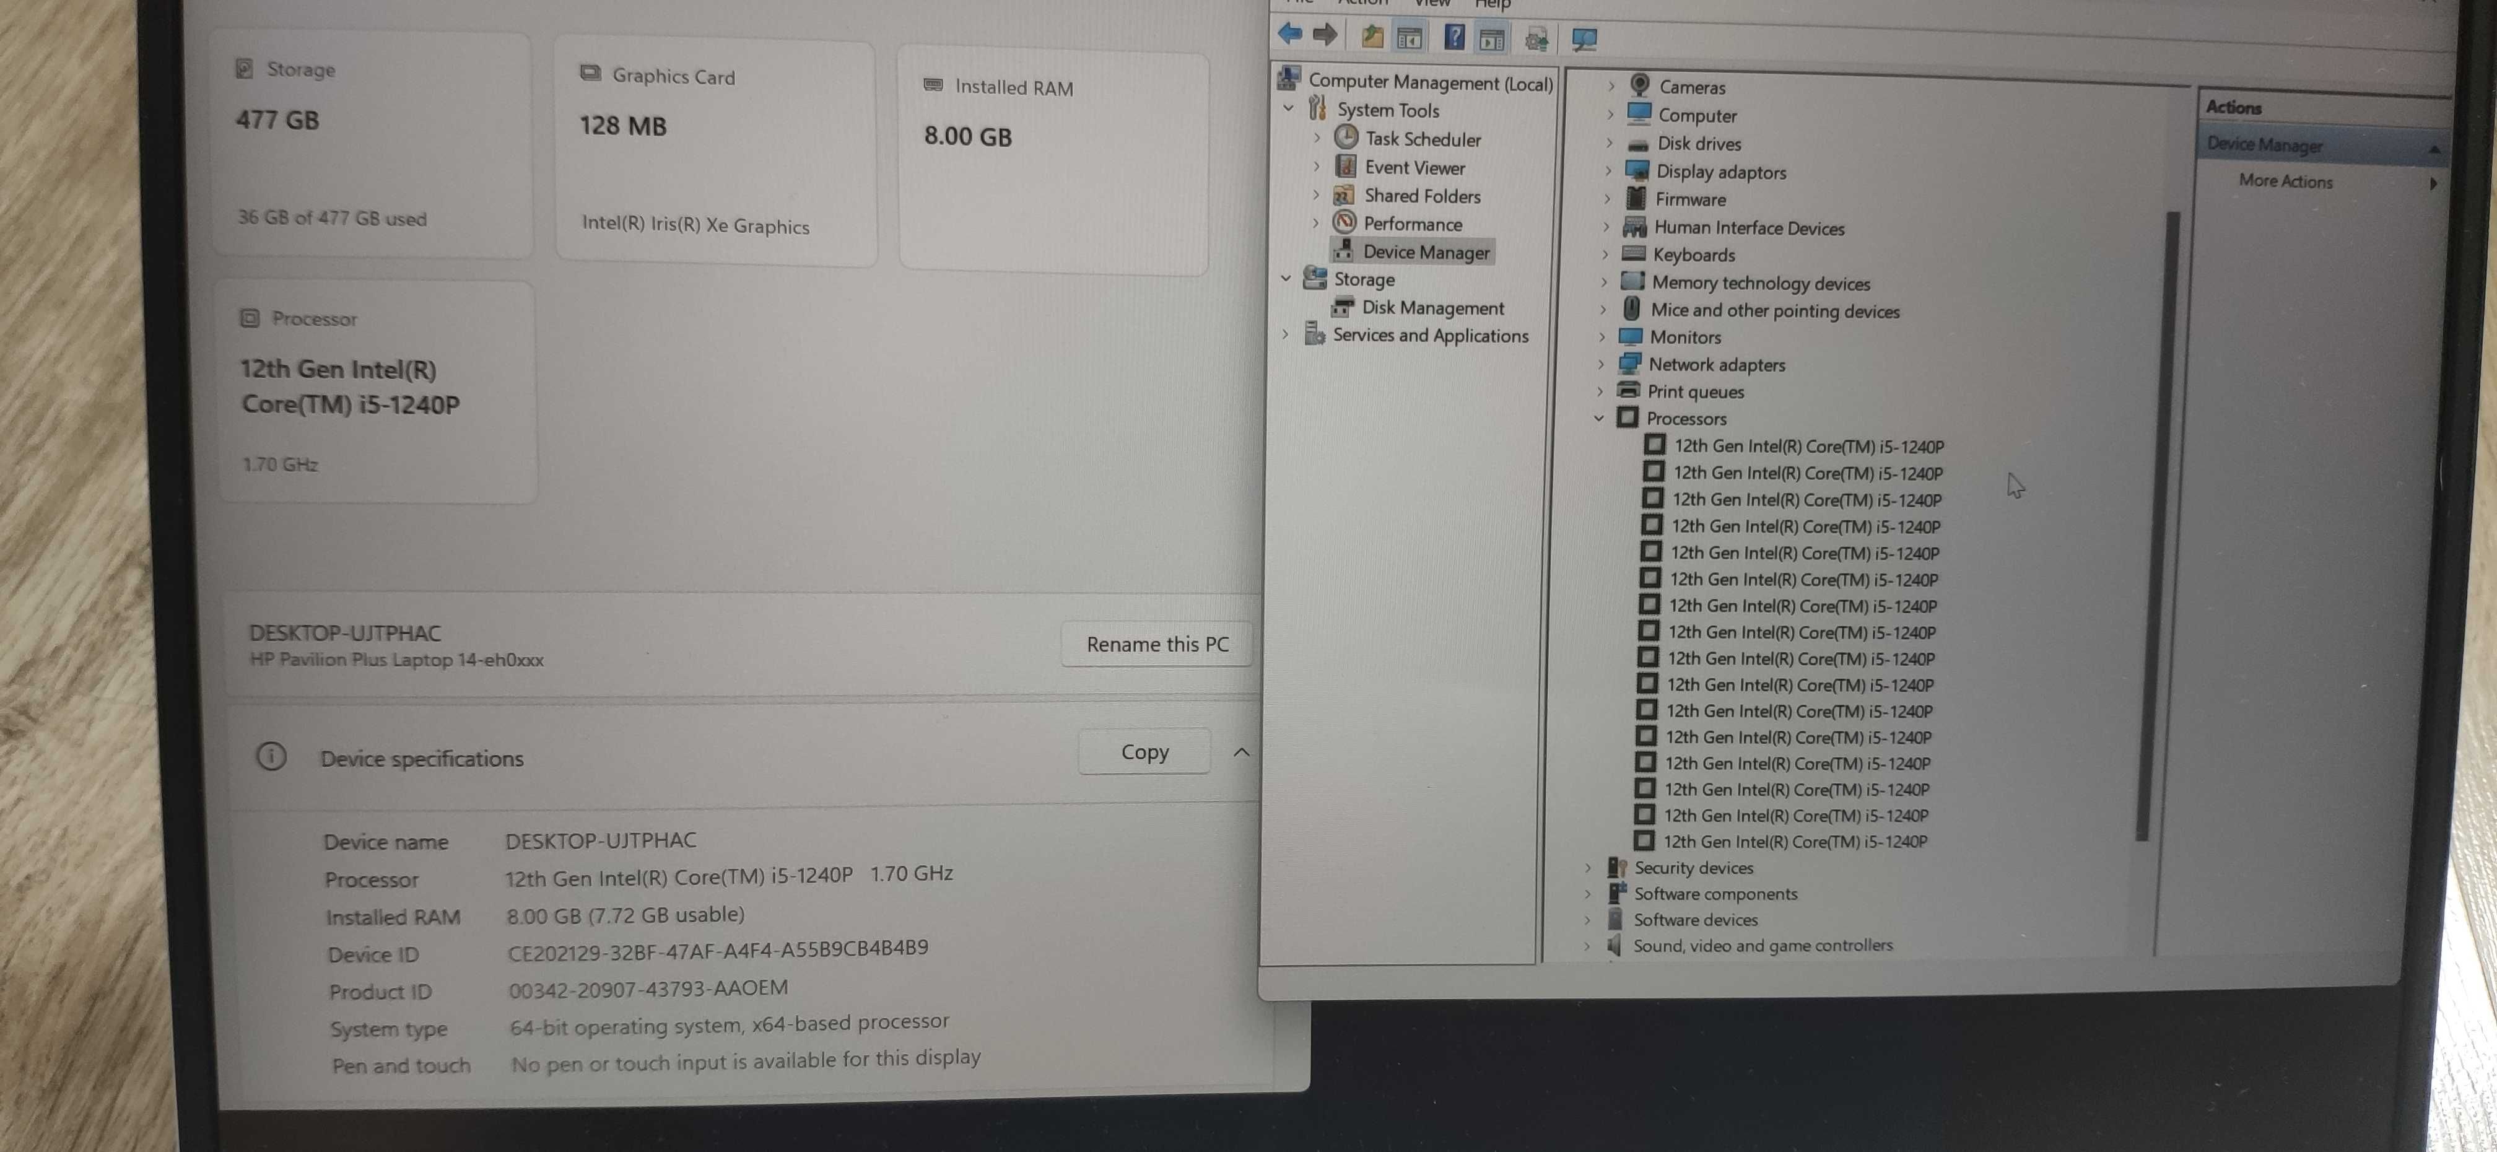Click the Software components icon

1616,892
